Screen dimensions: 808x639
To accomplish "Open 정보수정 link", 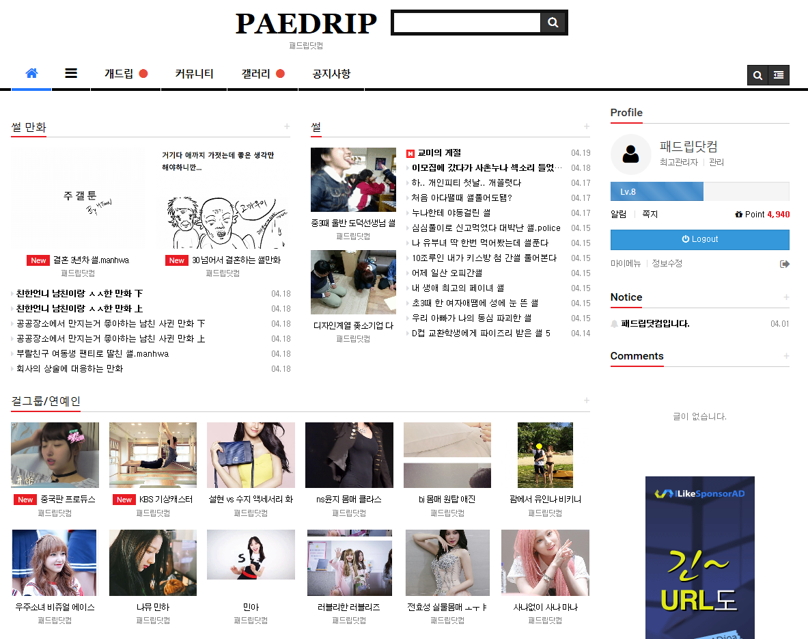I will [x=667, y=264].
